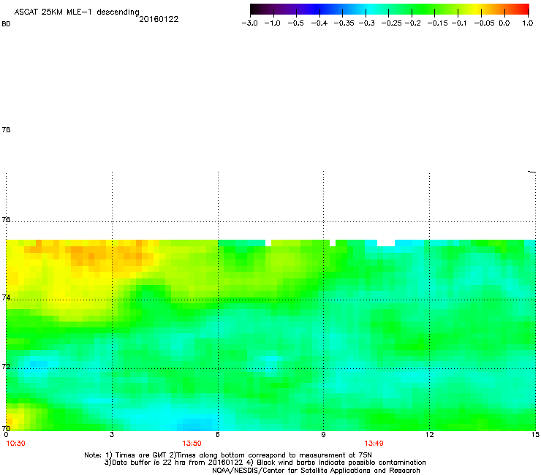The width and height of the screenshot is (541, 475).
Task: Click the longitude axis label 12
Action: pyautogui.click(x=430, y=435)
